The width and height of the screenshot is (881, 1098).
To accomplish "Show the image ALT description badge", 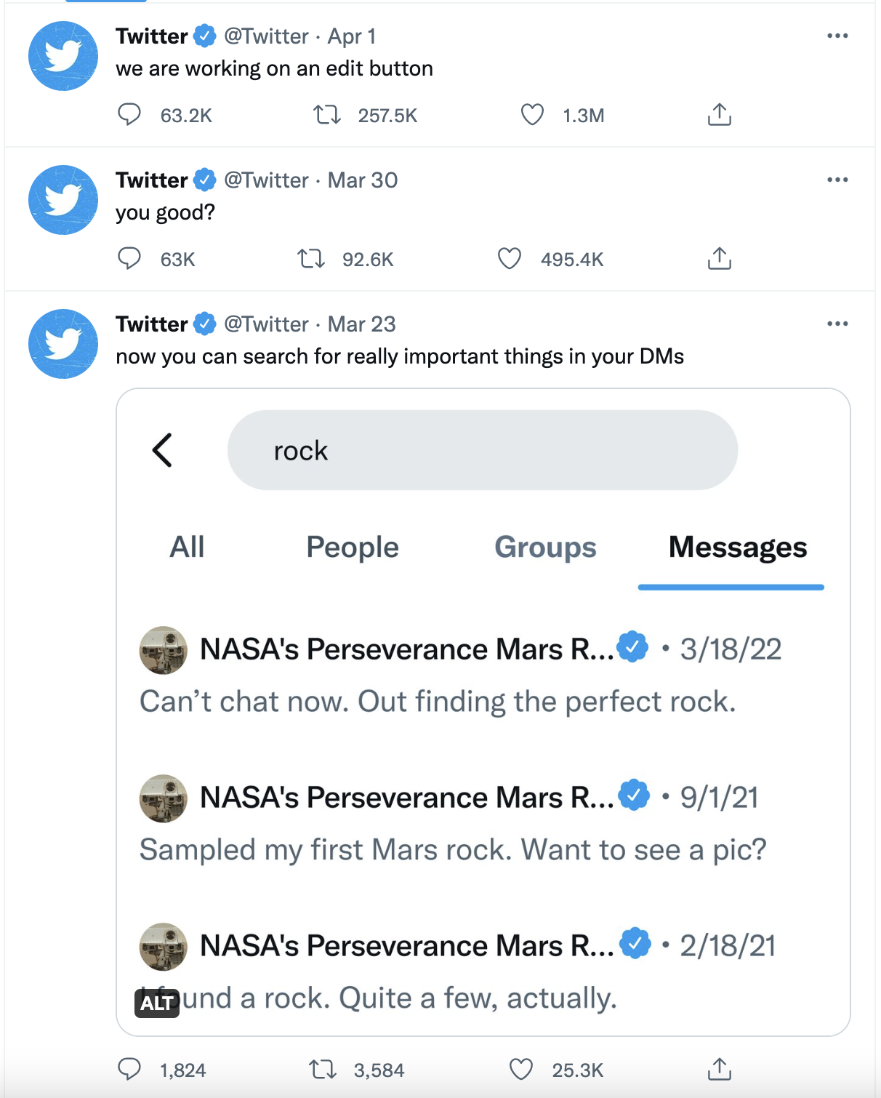I will click(157, 1003).
